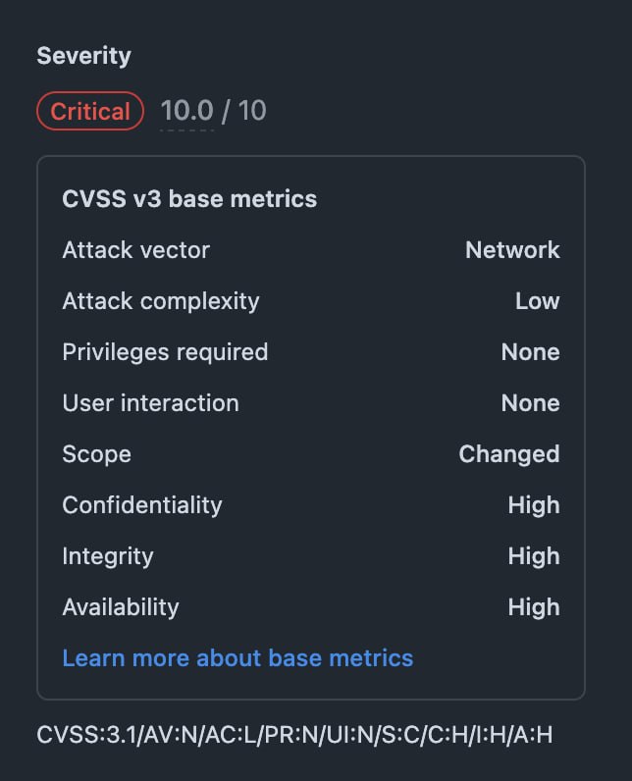
Task: Click the Severity heading
Action: coord(83,56)
